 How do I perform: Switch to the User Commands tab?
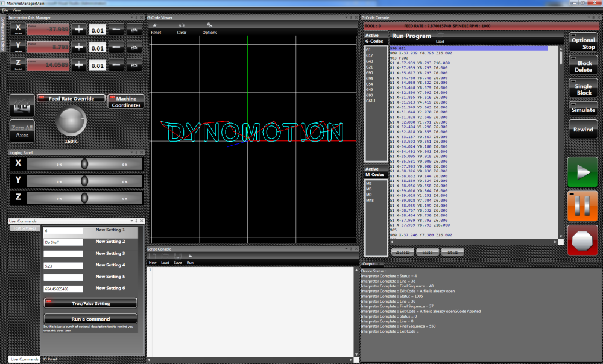click(25, 359)
